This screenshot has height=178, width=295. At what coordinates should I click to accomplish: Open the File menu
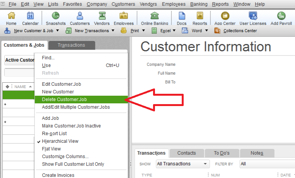tap(12, 4)
